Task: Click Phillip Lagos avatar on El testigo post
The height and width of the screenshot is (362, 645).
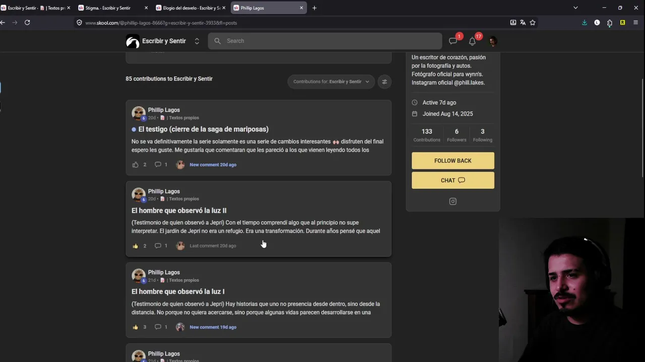Action: [139, 113]
